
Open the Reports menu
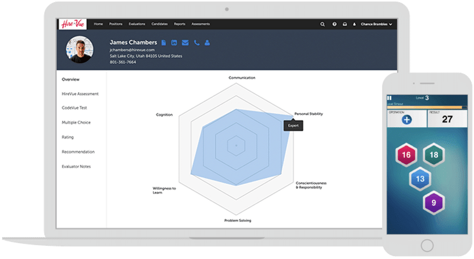click(180, 24)
